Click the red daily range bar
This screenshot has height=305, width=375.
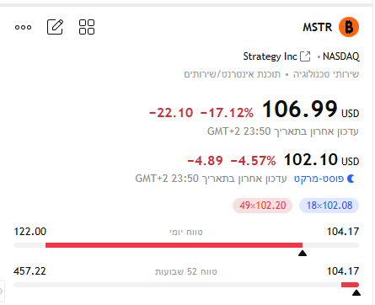(174, 245)
